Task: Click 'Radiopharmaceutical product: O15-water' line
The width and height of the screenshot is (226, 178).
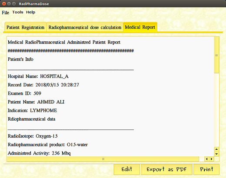Action: (48, 145)
